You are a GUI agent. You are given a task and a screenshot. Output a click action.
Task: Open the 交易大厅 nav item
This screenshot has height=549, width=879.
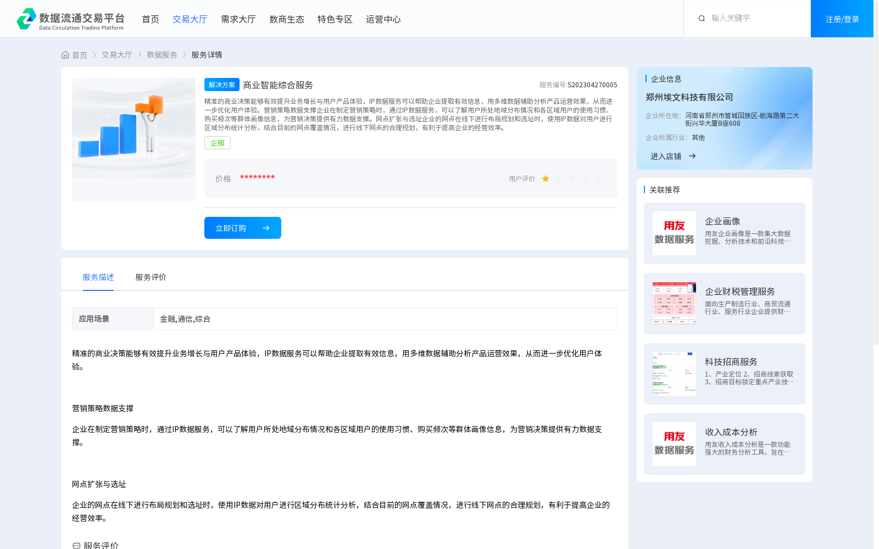point(190,19)
